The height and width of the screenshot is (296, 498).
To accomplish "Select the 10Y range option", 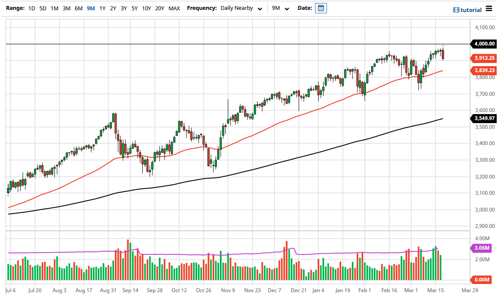I will click(x=147, y=8).
